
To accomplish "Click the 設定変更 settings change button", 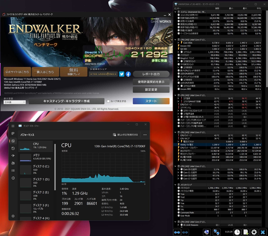I will point(151,90).
